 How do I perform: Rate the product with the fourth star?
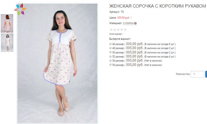[122, 30]
